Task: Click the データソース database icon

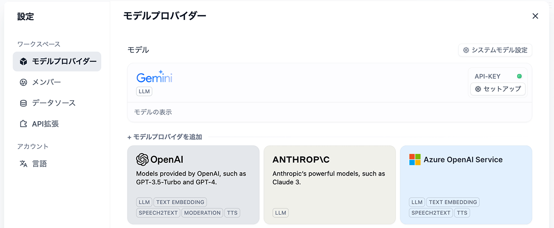Action: tap(24, 103)
